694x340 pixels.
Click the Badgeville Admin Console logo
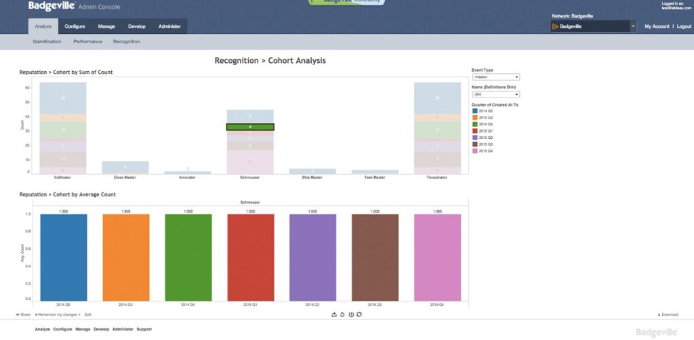coord(74,6)
